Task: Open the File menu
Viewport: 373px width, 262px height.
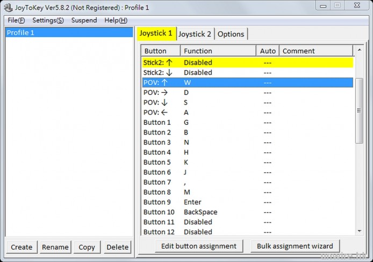Action: 16,20
